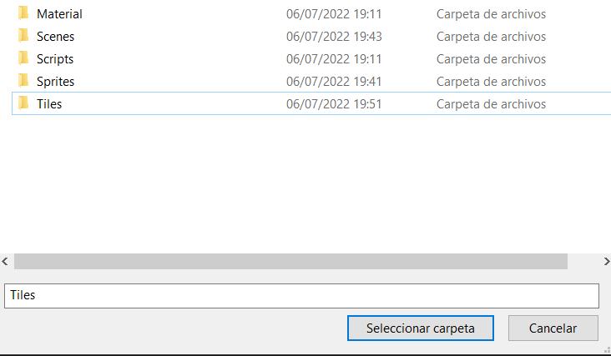Click the horizontal scrollbar right arrow
This screenshot has width=611, height=356.
606,262
